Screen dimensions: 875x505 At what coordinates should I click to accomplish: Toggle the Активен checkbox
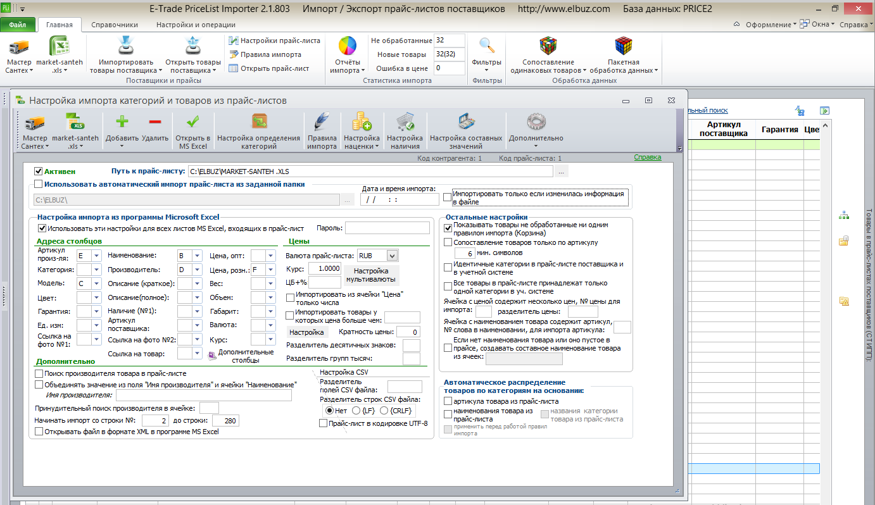click(x=39, y=171)
